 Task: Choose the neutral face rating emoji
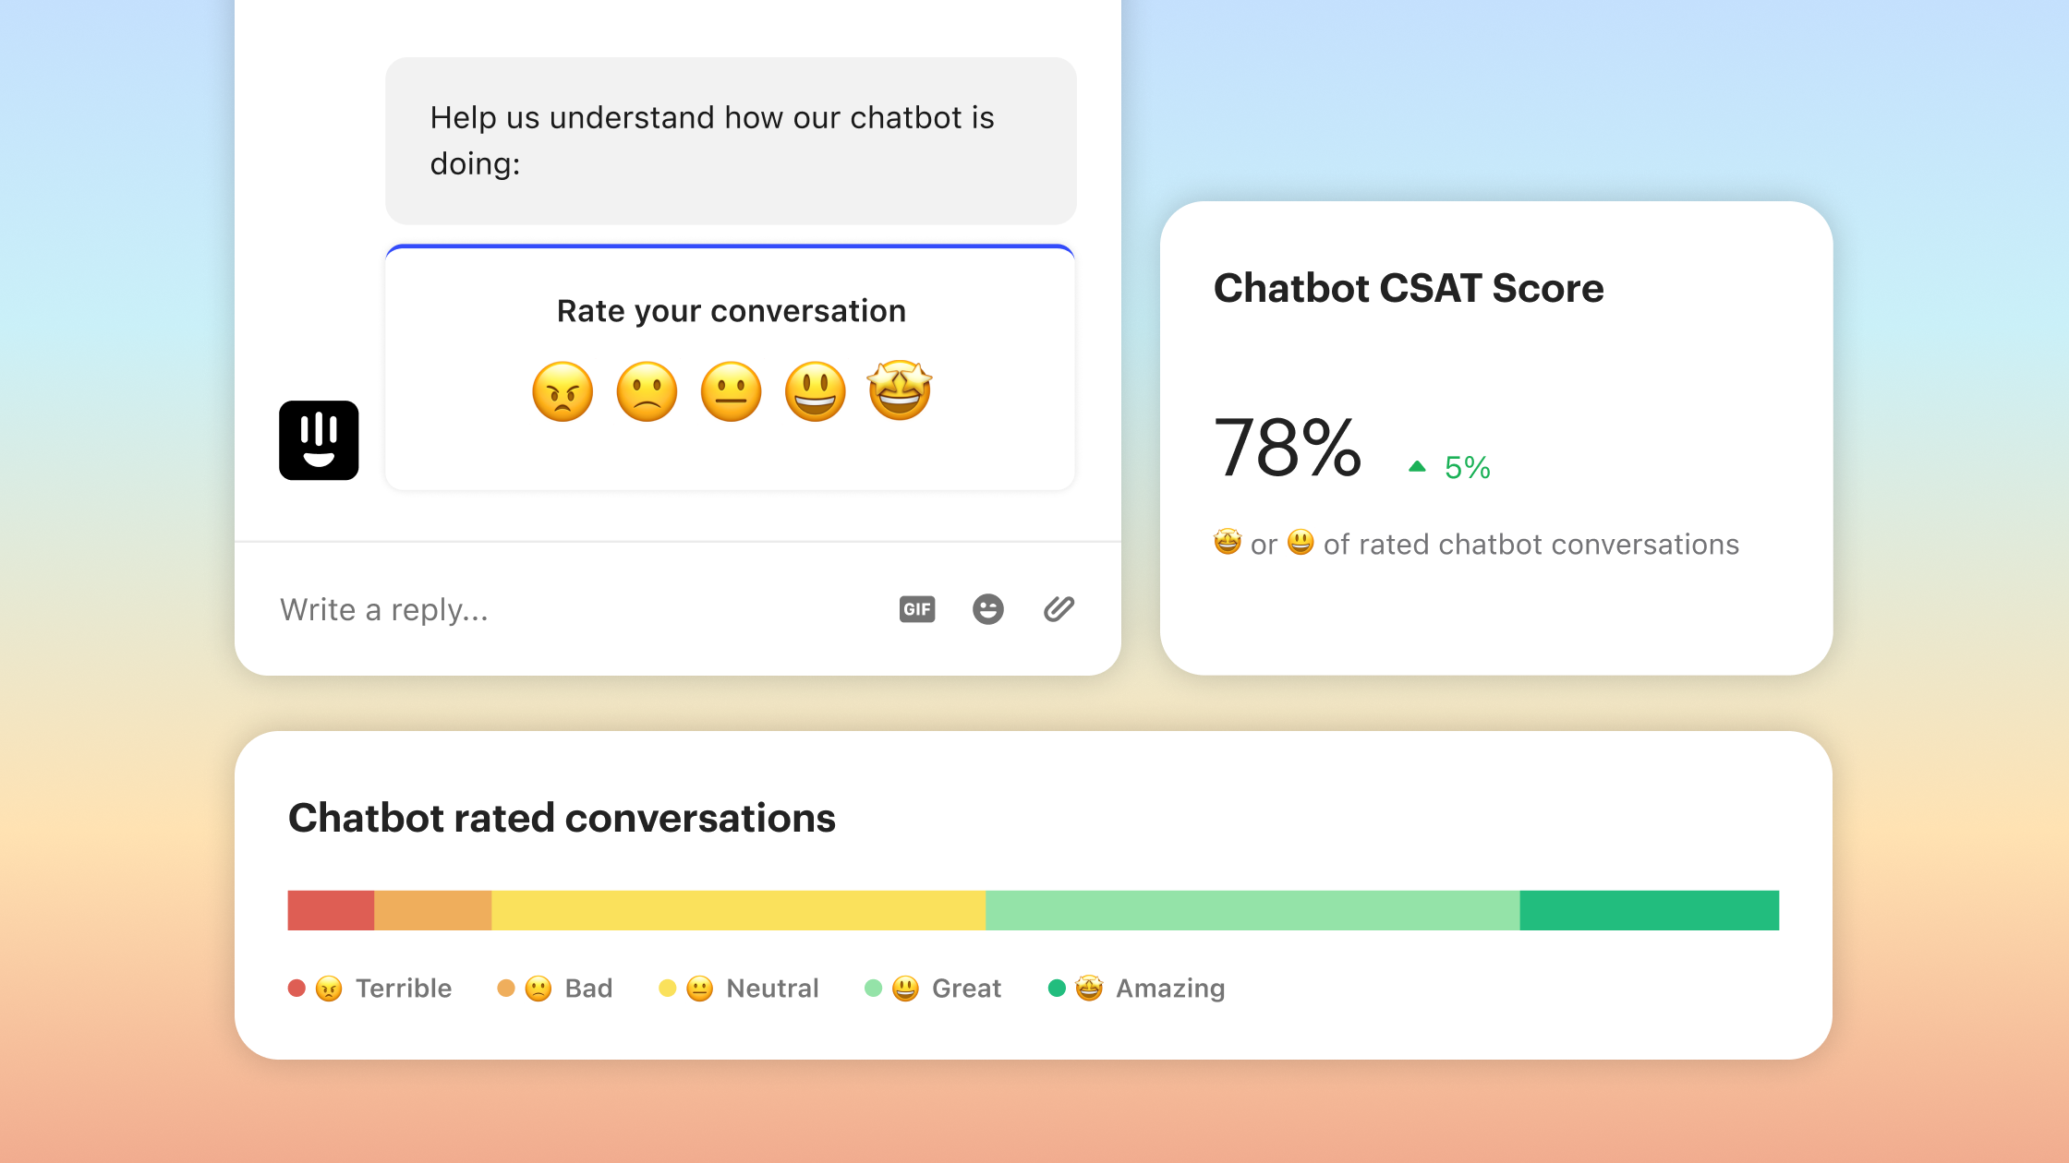[x=731, y=391]
